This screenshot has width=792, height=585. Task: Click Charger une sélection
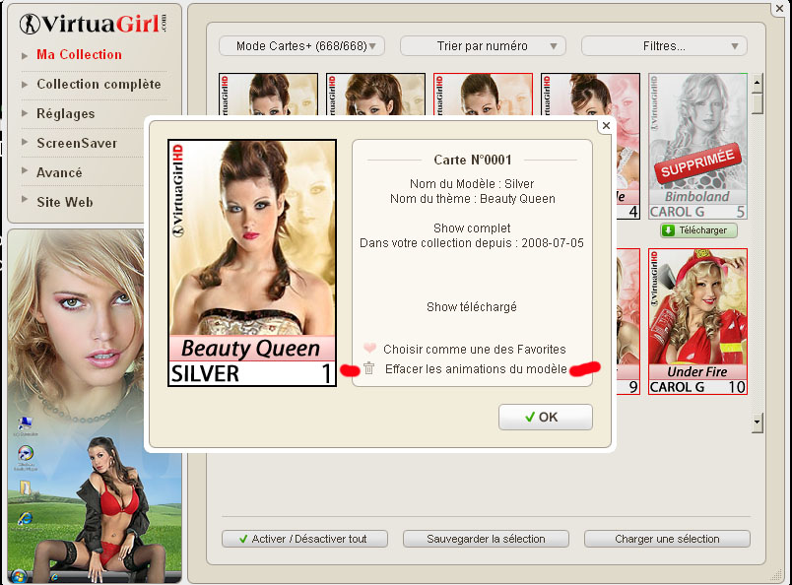[x=667, y=539]
